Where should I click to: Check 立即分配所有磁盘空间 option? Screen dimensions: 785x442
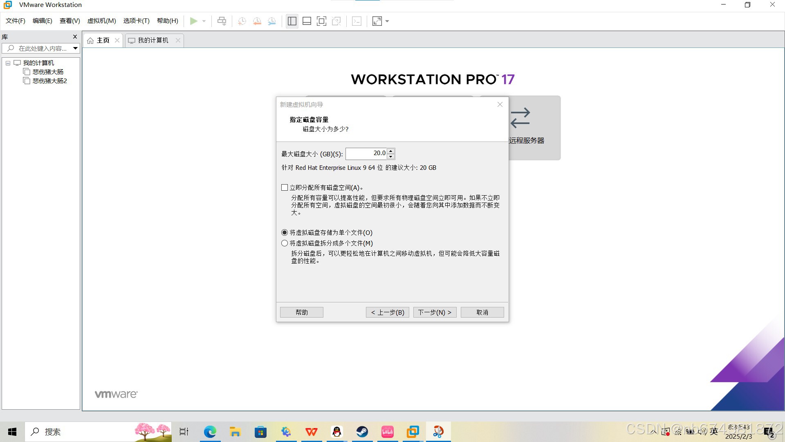point(285,187)
